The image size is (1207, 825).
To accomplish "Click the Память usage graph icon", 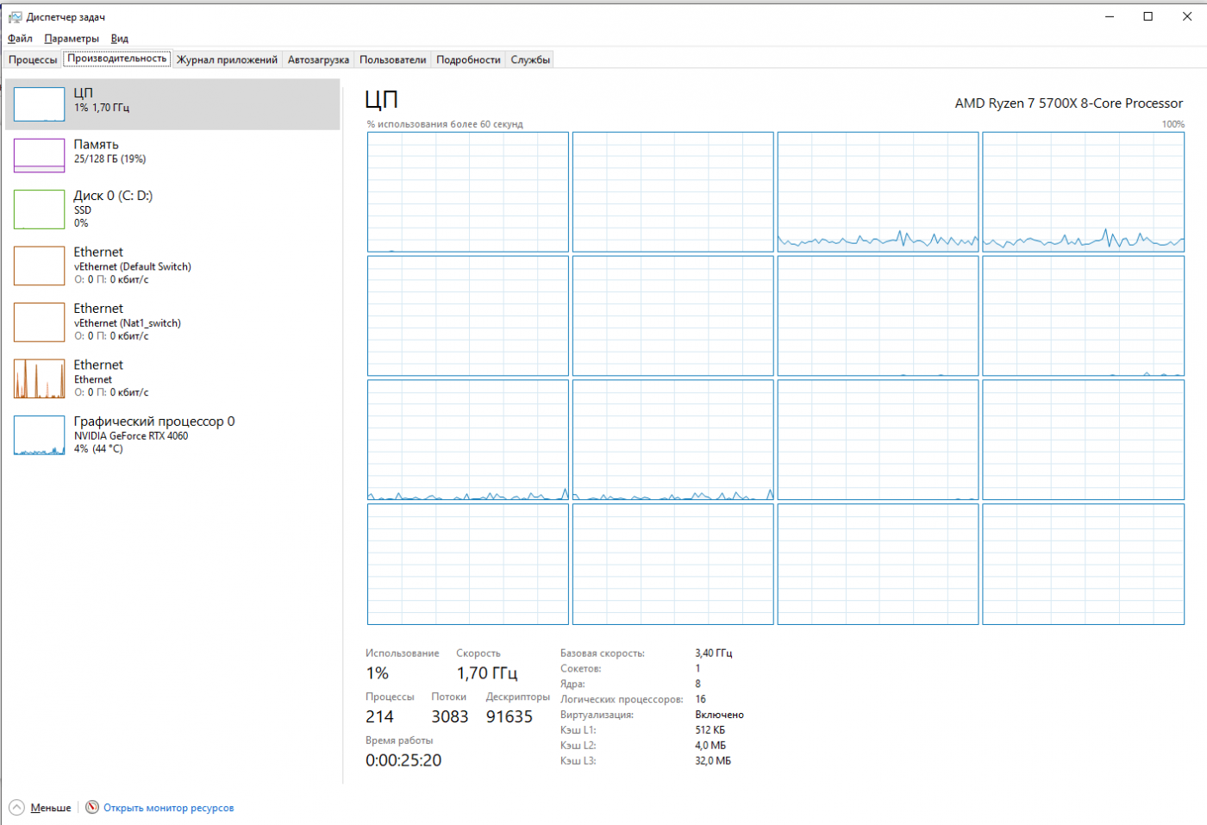I will tap(39, 155).
